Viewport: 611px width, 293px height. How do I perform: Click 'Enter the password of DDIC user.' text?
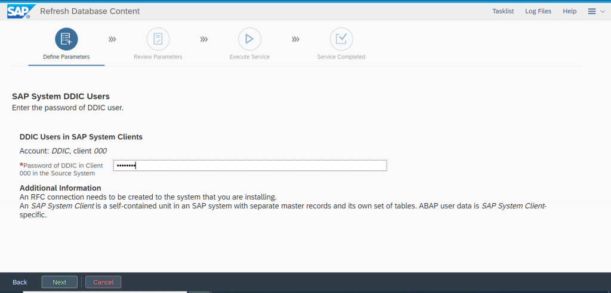pos(68,108)
